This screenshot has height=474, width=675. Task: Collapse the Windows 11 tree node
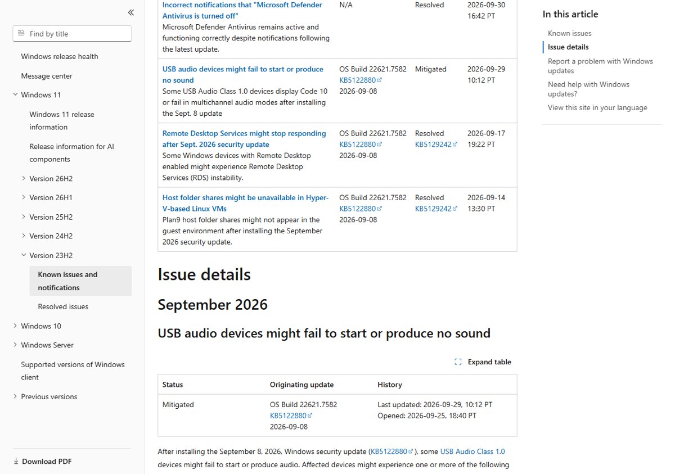(15, 95)
